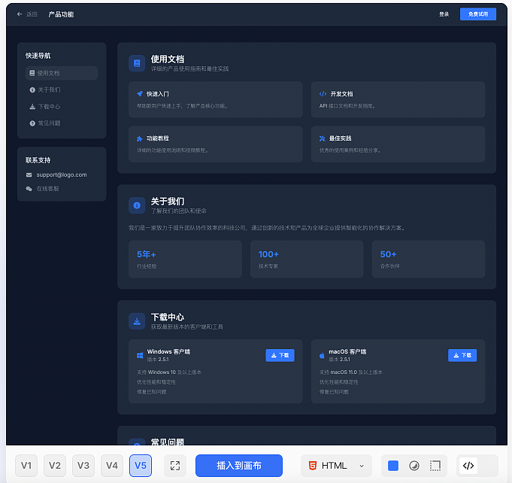Click the rocket icon for 快速入门
This screenshot has height=483, width=512.
(x=140, y=94)
